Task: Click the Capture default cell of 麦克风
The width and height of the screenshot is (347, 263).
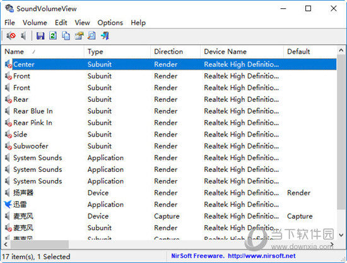Action: (300, 216)
